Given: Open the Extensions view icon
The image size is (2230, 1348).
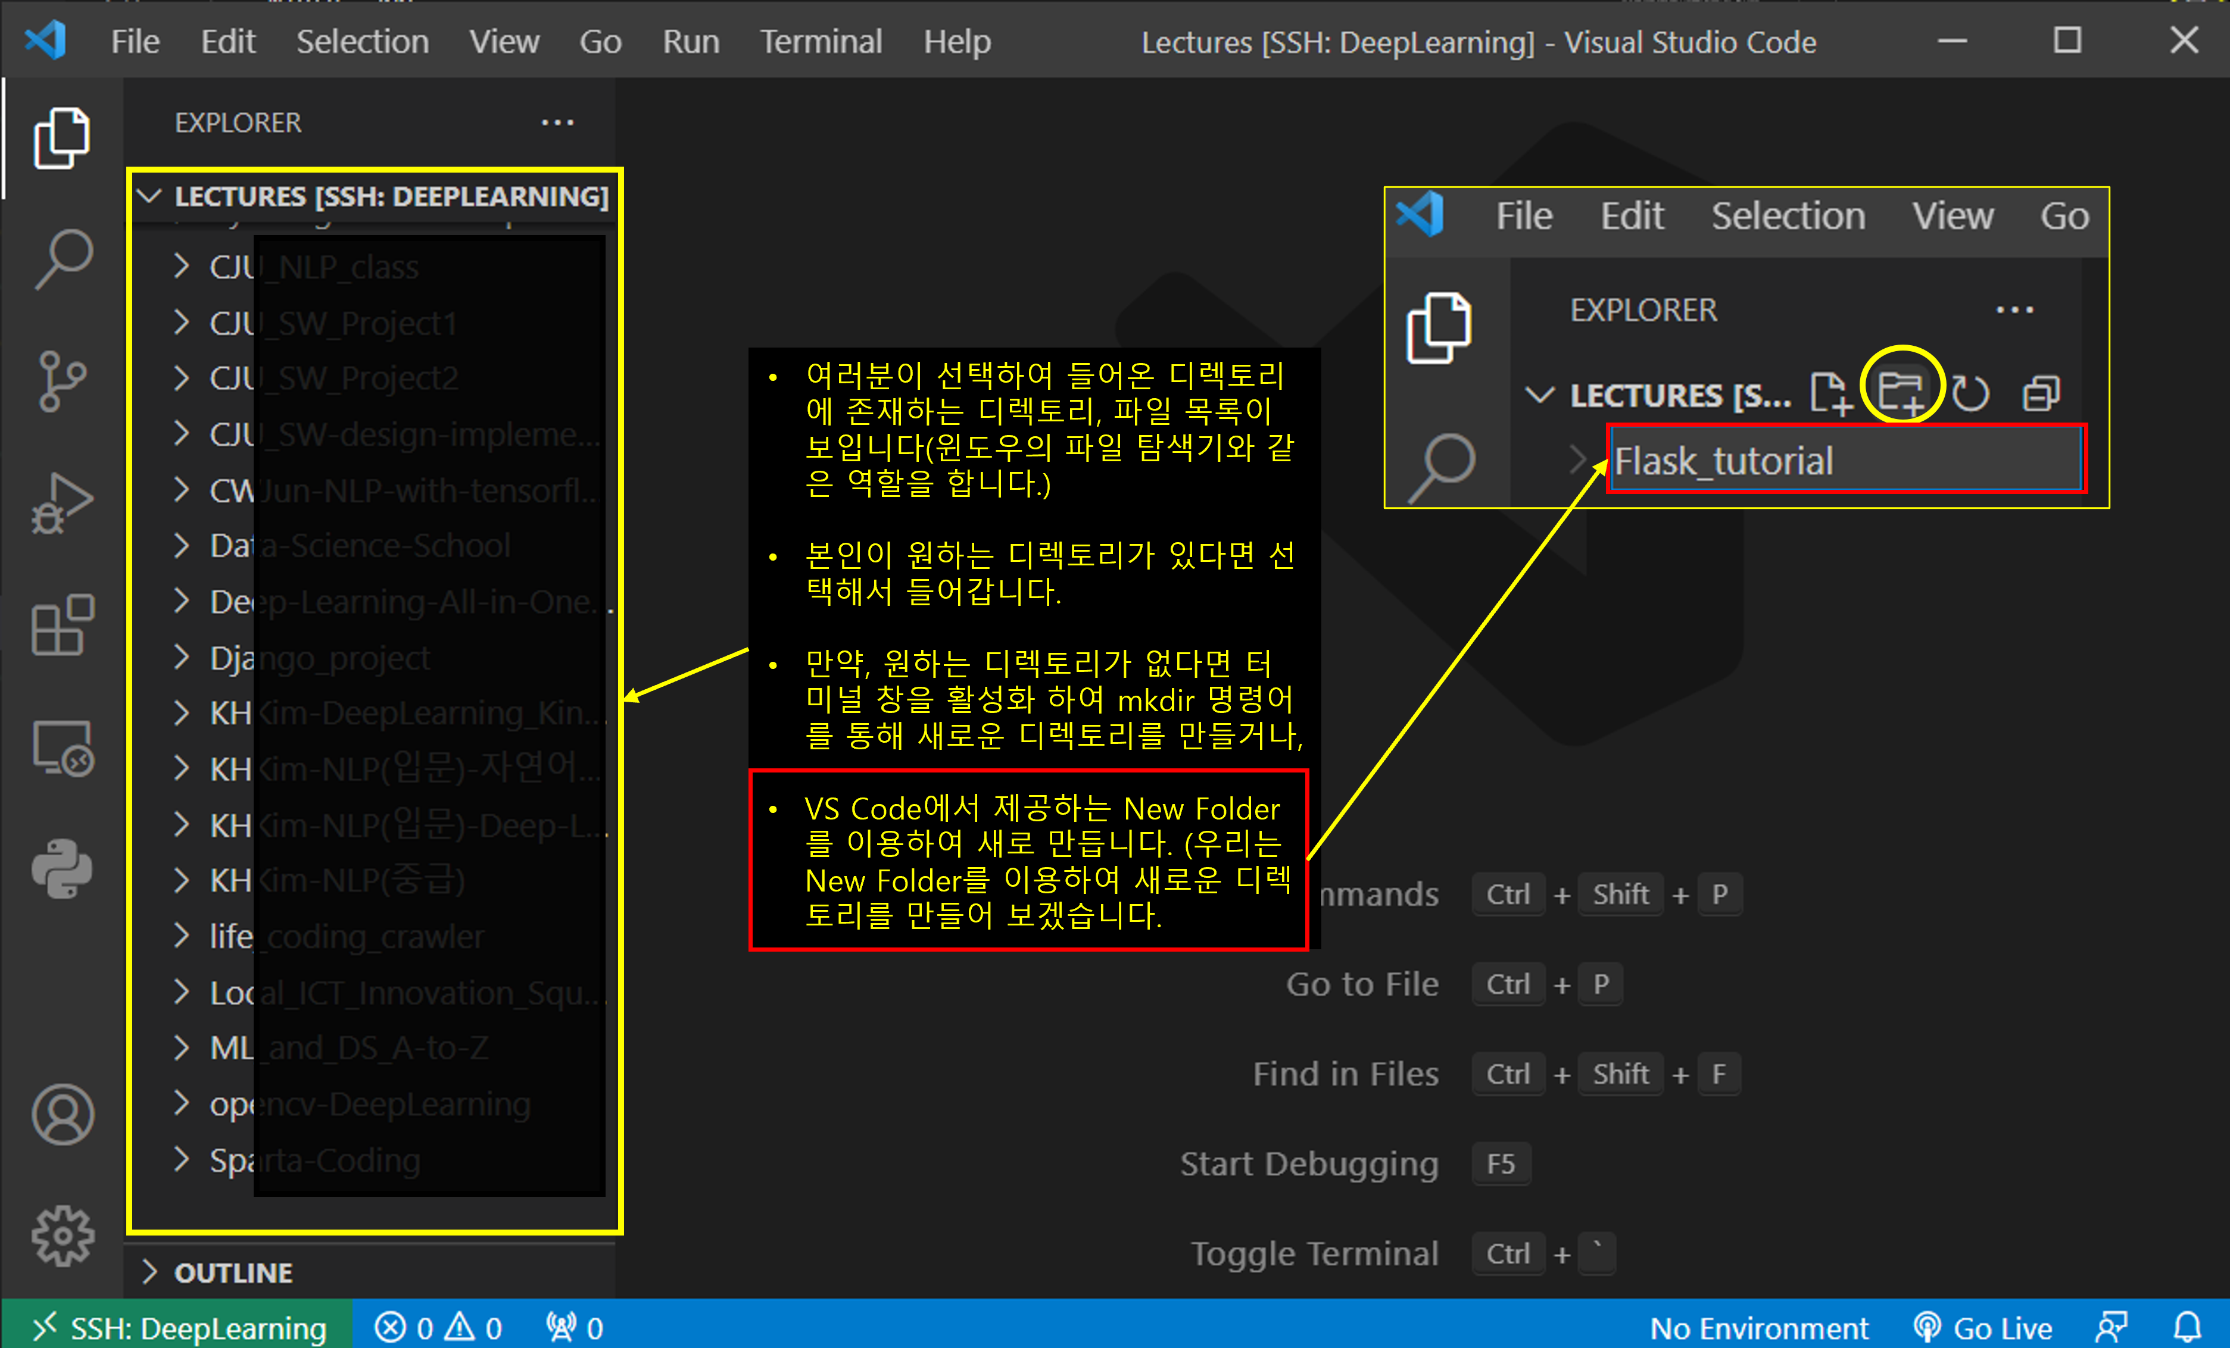Looking at the screenshot, I should 61,624.
